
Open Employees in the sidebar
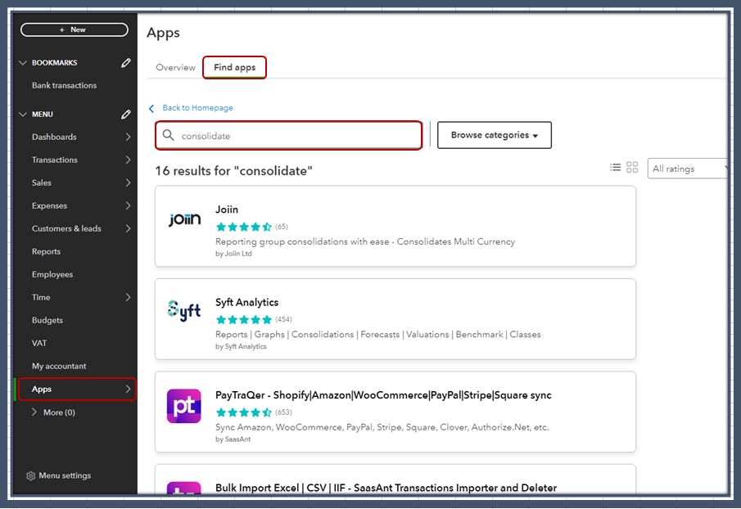point(52,274)
